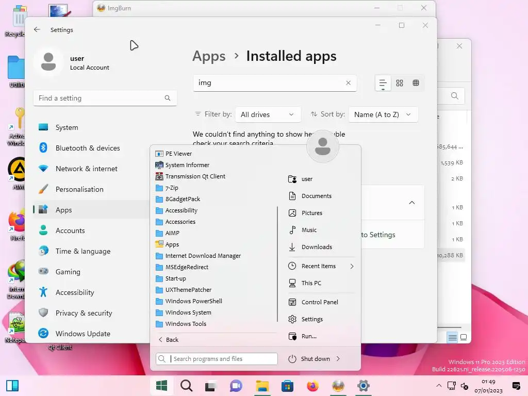Open the Run... dialog
This screenshot has height=396, width=528.
click(302, 336)
